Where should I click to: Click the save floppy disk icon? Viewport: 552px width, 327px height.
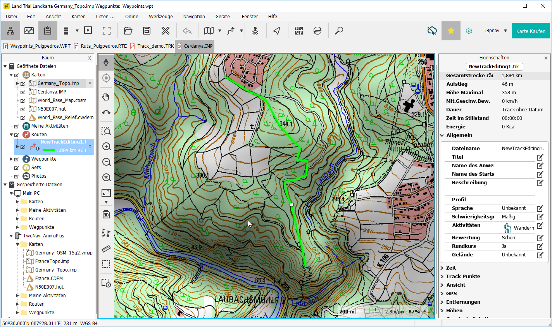click(147, 31)
